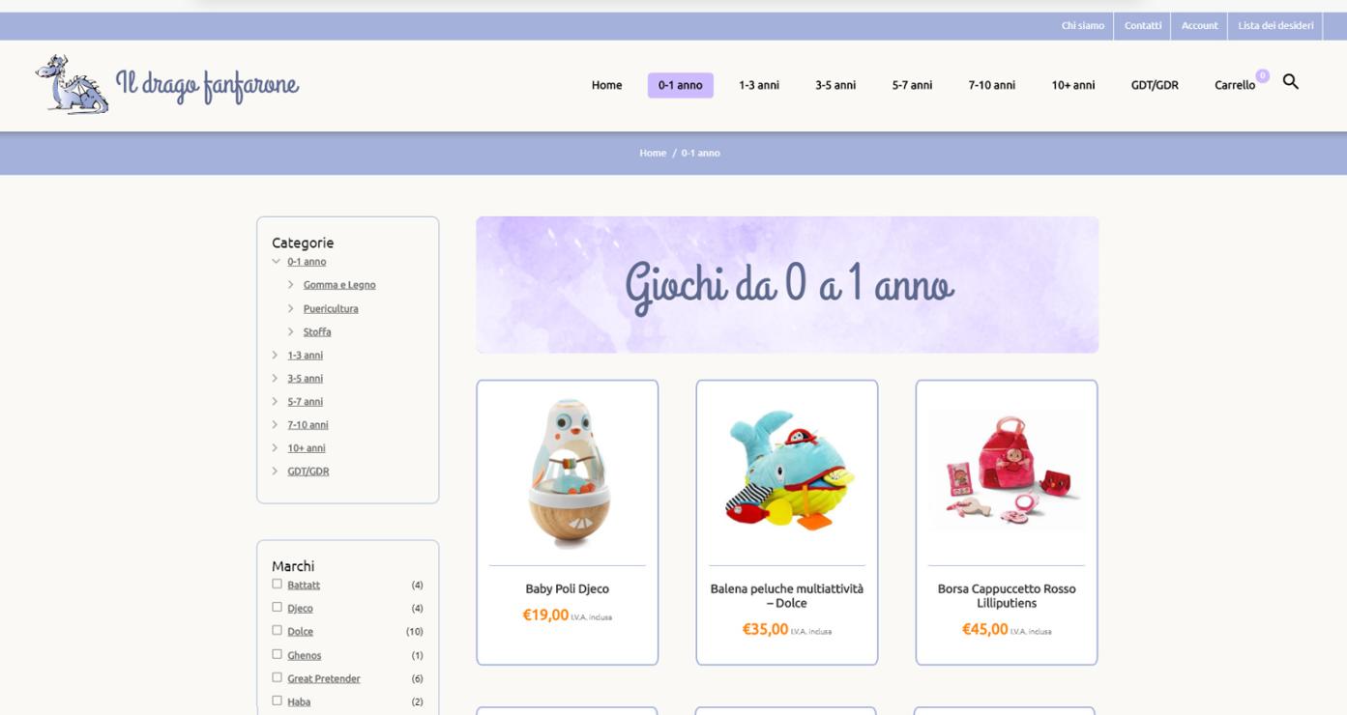Open Lista dei desideri link
Viewport: 1347px width, 715px height.
point(1275,26)
